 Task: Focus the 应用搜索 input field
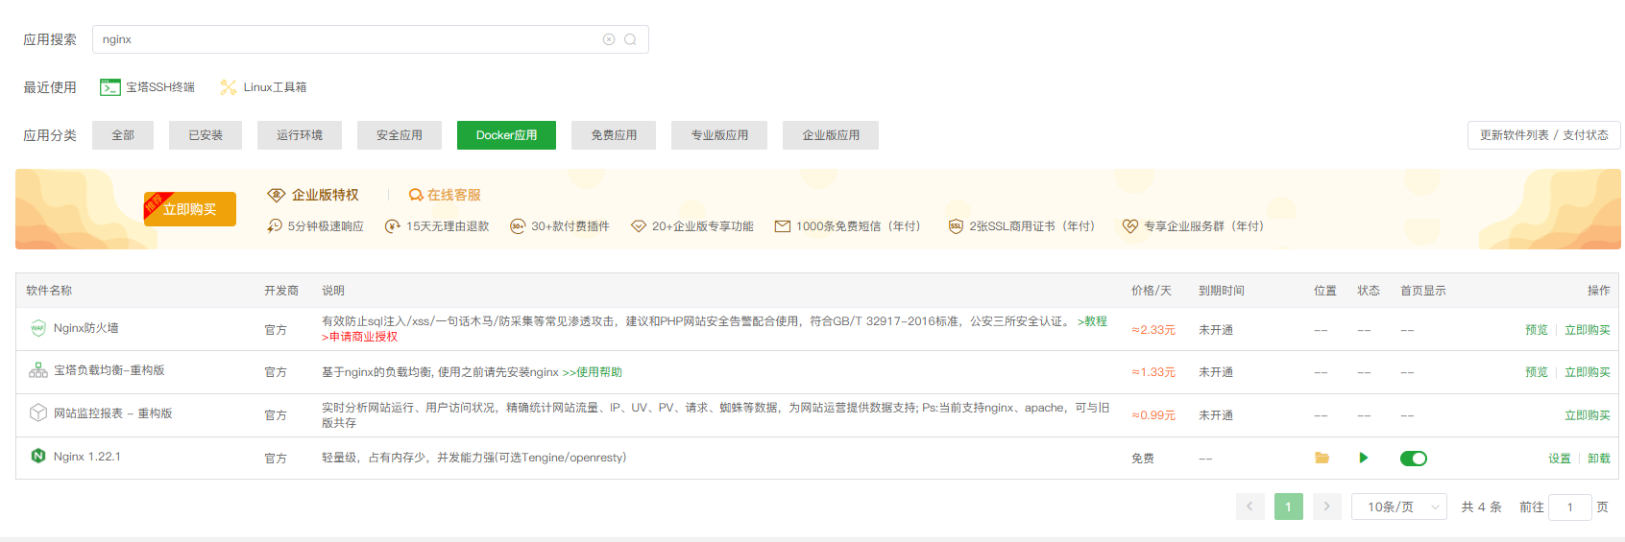point(371,39)
